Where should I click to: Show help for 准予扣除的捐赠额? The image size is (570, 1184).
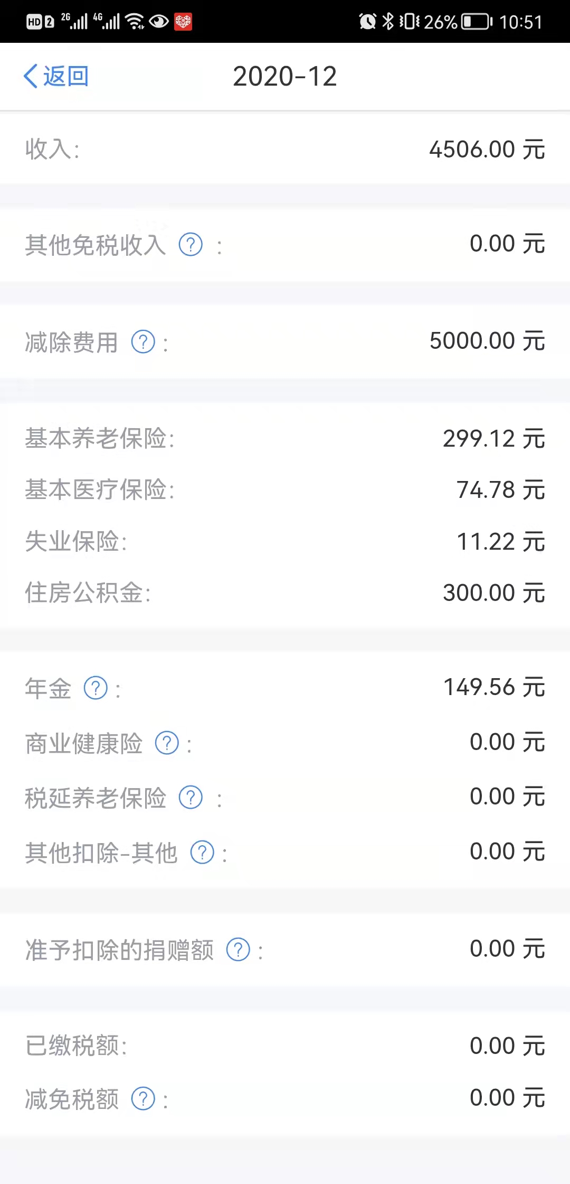238,950
